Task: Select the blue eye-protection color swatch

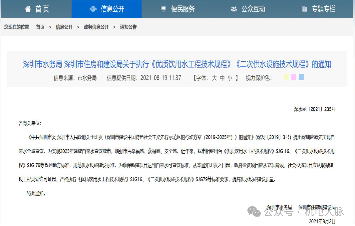Action: click(x=301, y=77)
